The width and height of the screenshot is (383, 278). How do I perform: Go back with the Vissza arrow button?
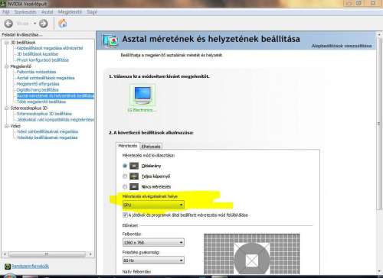[x=8, y=24]
